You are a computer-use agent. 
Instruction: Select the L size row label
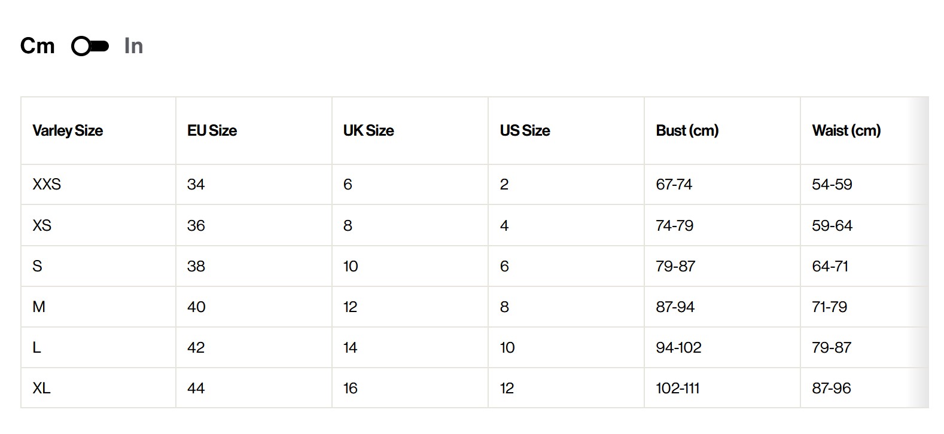click(x=36, y=347)
